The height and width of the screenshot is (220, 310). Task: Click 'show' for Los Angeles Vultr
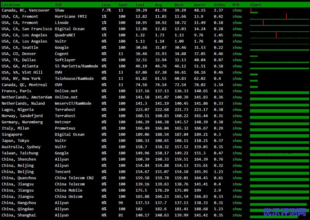pyautogui.click(x=237, y=41)
